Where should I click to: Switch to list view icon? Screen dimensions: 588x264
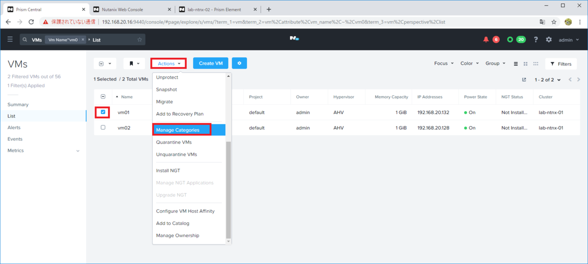point(515,64)
